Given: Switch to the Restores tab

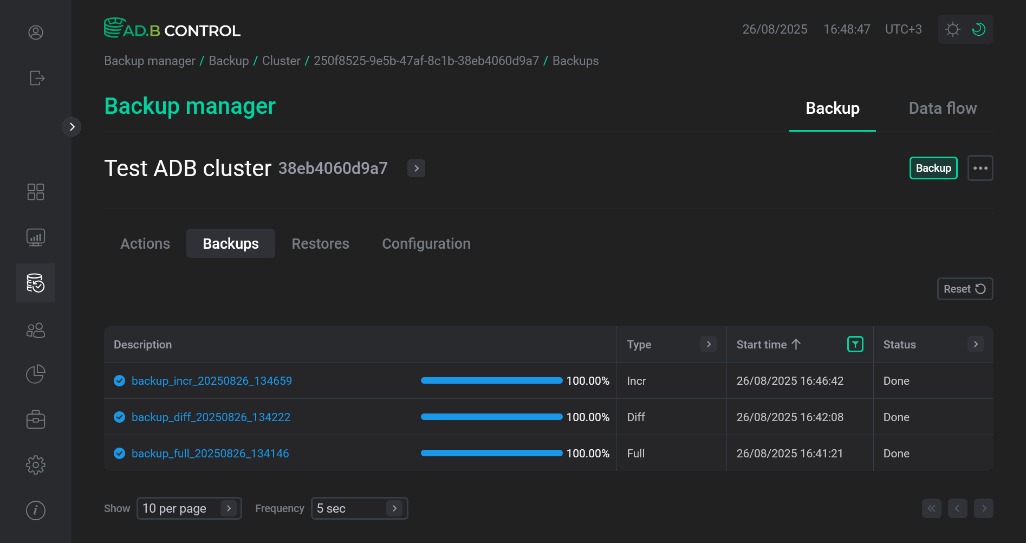Looking at the screenshot, I should [320, 244].
